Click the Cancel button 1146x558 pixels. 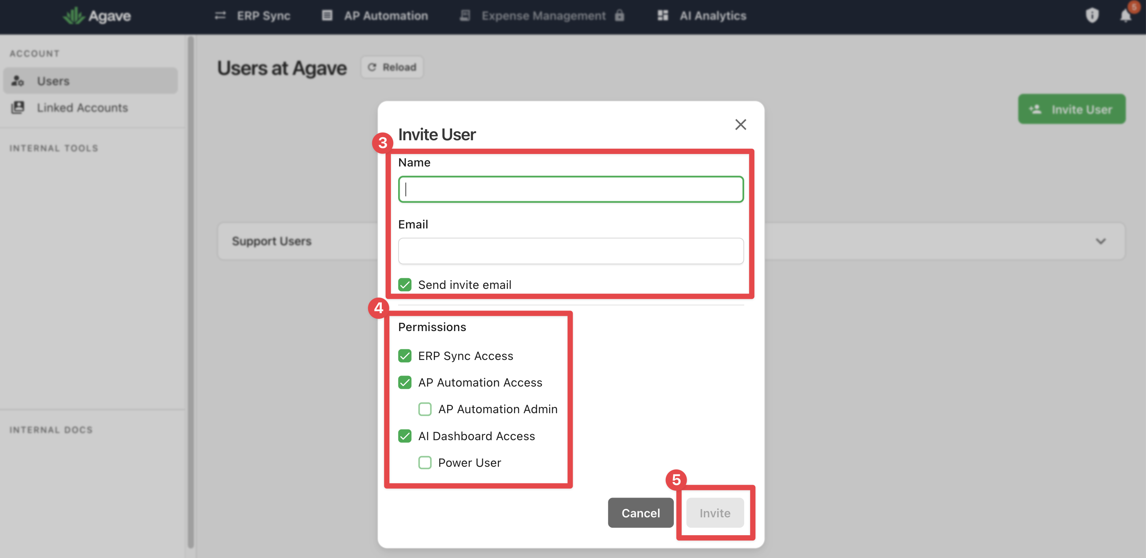(x=640, y=513)
